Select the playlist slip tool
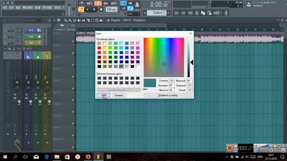 (x=83, y=21)
